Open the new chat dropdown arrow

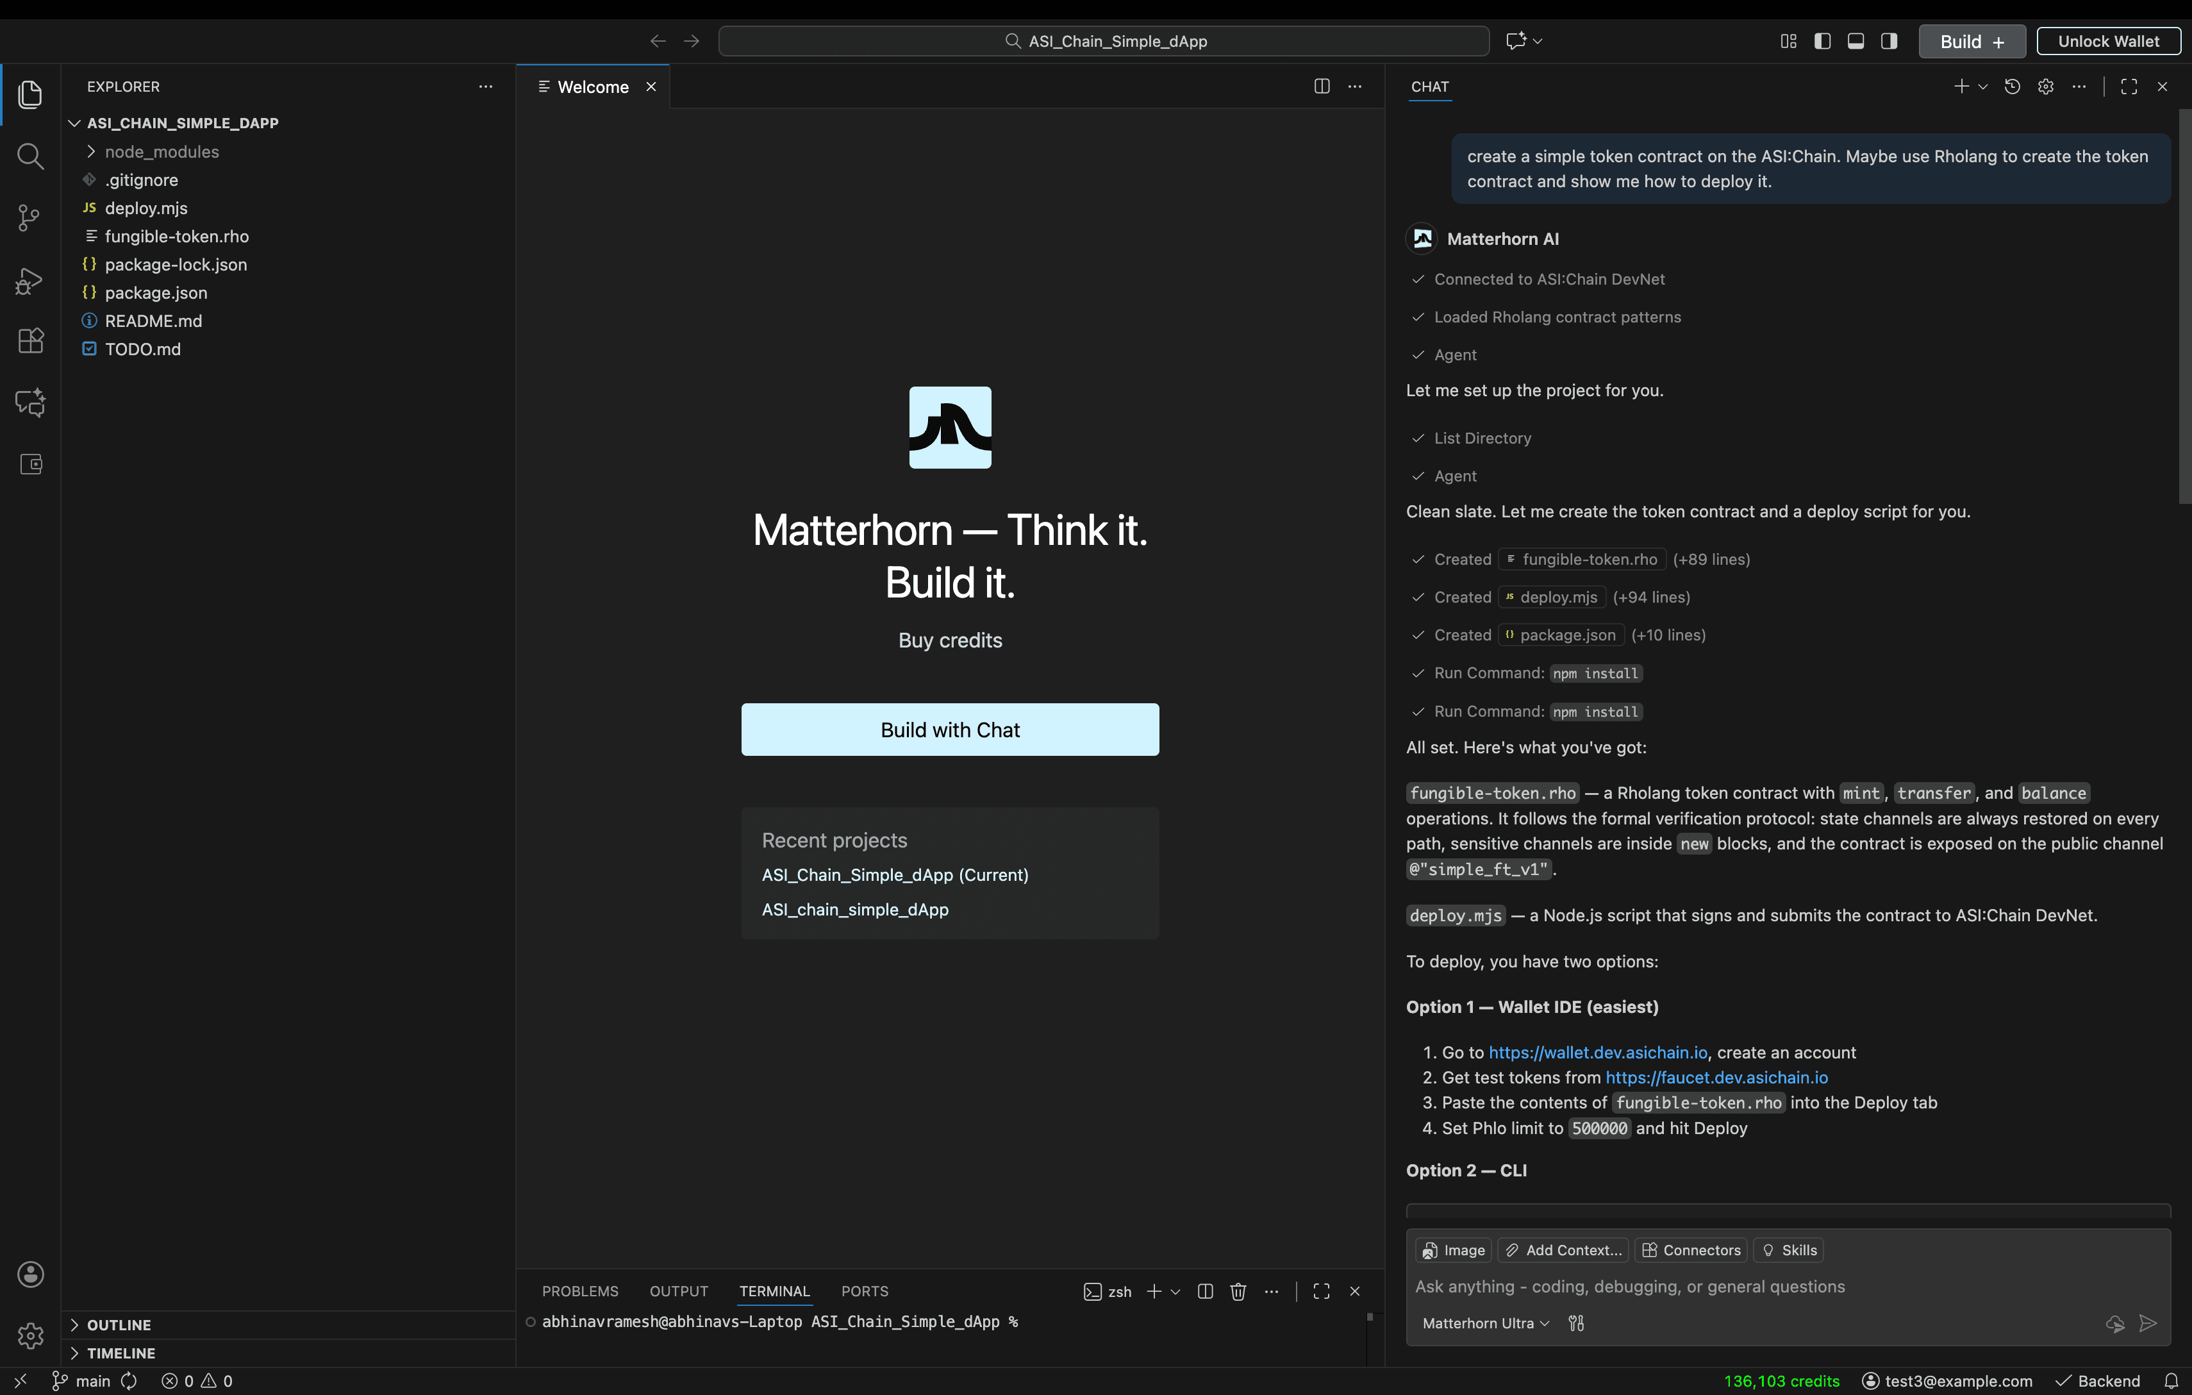click(1982, 87)
